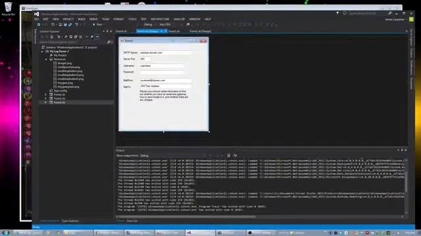Switch to the Team Explorer tab
This screenshot has width=421, height=236.
pos(70,221)
